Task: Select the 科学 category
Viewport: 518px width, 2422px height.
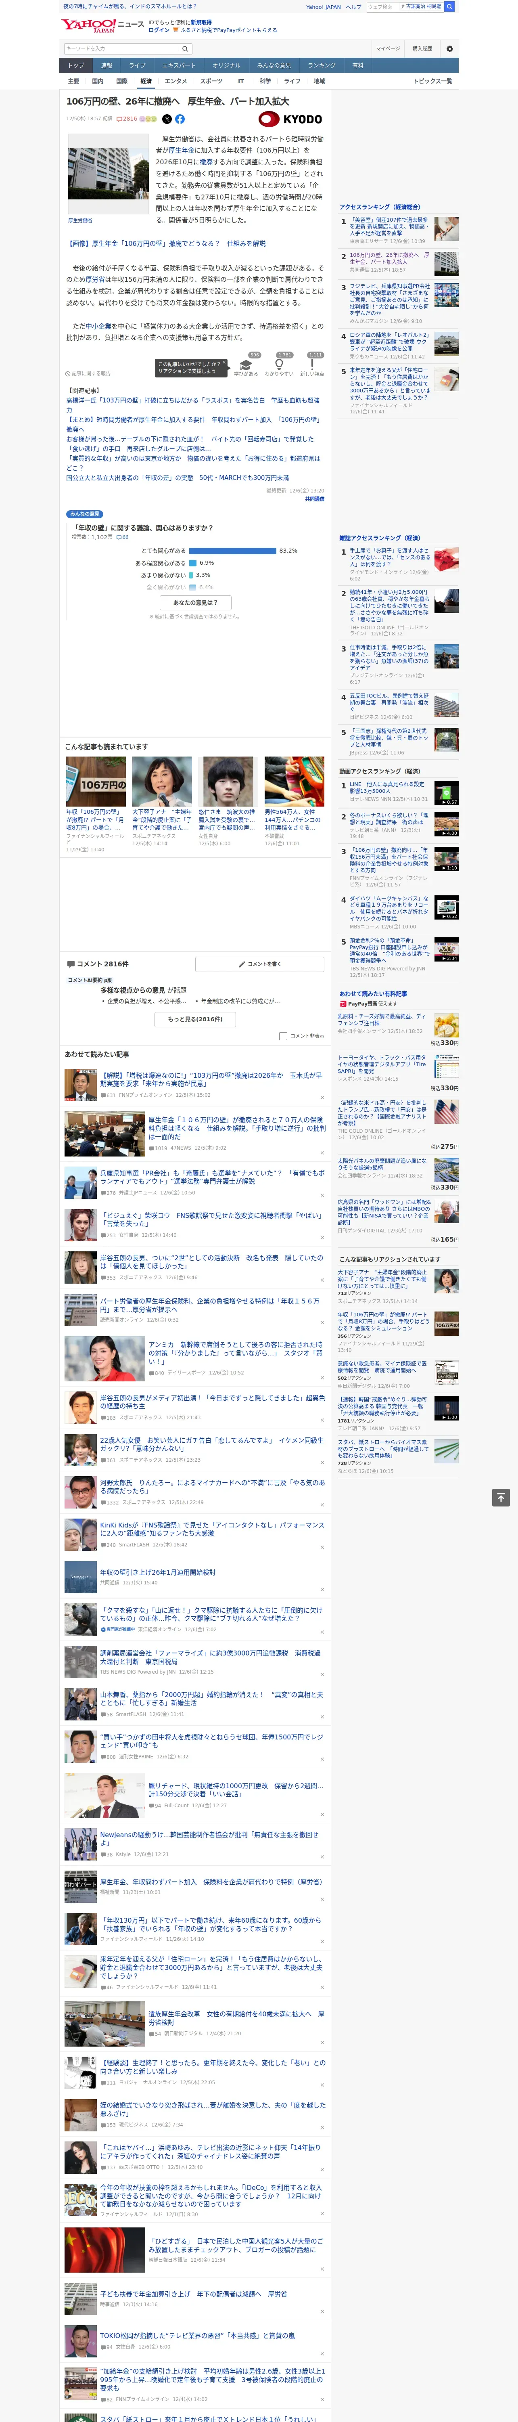Action: click(x=265, y=81)
